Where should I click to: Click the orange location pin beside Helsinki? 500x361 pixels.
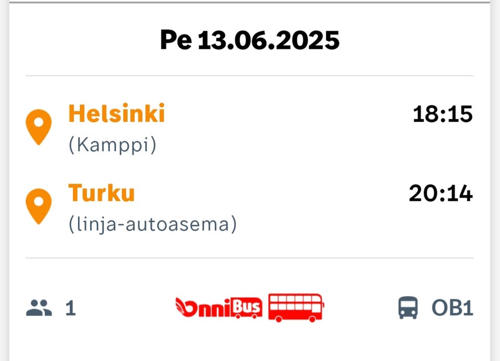coord(39,126)
